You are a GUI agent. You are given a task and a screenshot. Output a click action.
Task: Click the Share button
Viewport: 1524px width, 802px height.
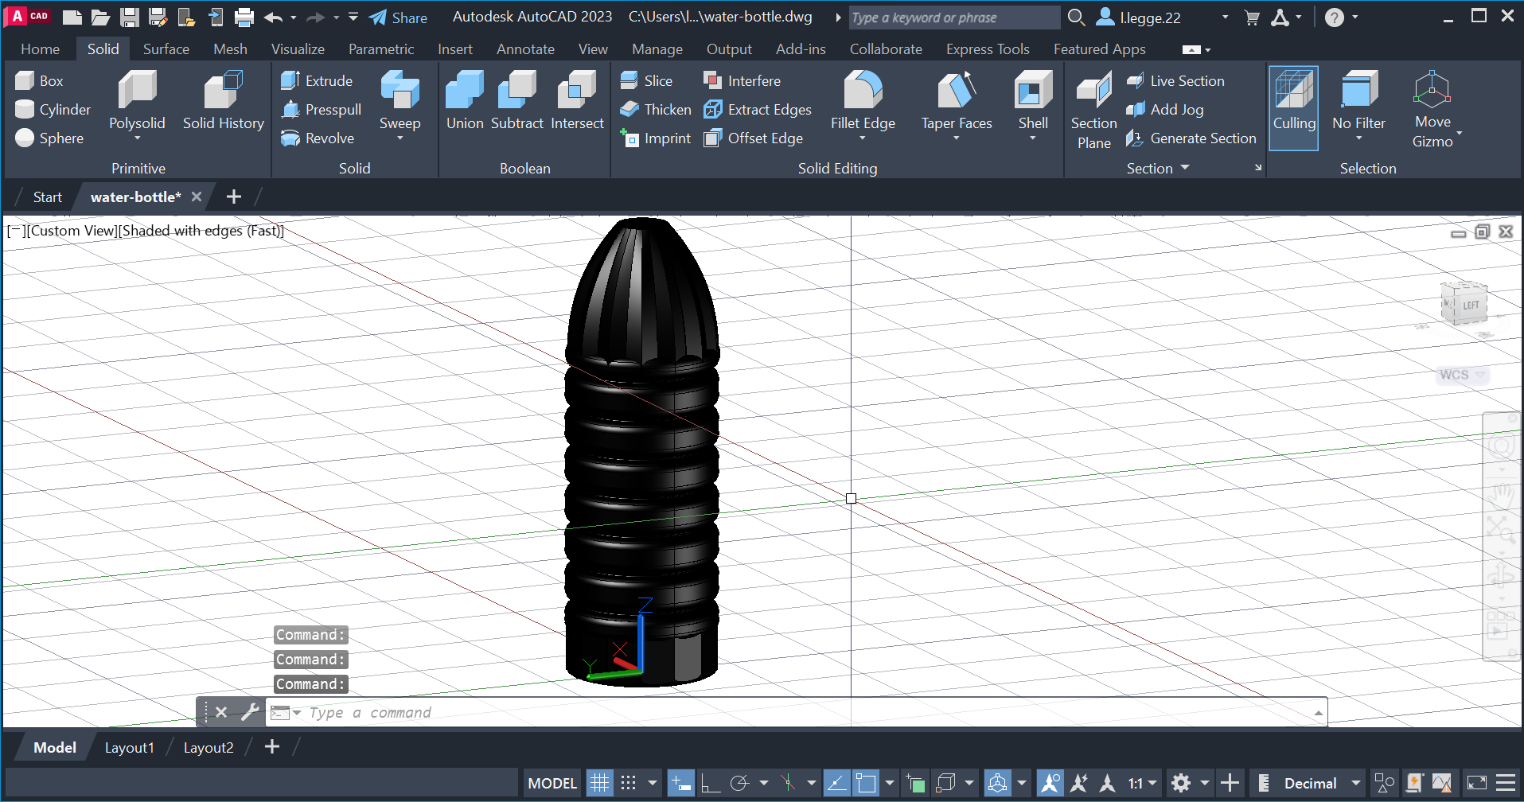[x=398, y=17]
